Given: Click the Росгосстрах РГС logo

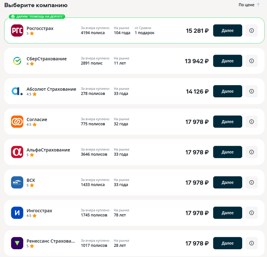Looking at the screenshot, I should [17, 30].
